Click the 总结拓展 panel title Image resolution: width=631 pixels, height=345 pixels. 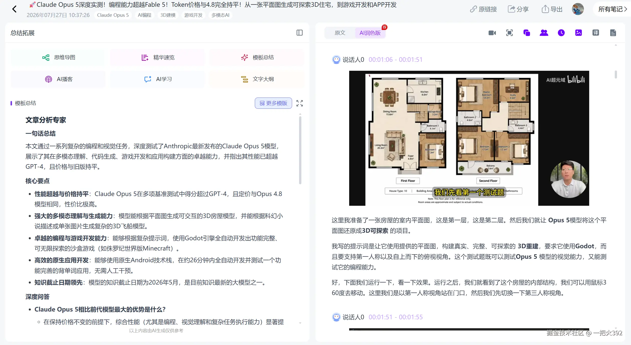coord(23,33)
